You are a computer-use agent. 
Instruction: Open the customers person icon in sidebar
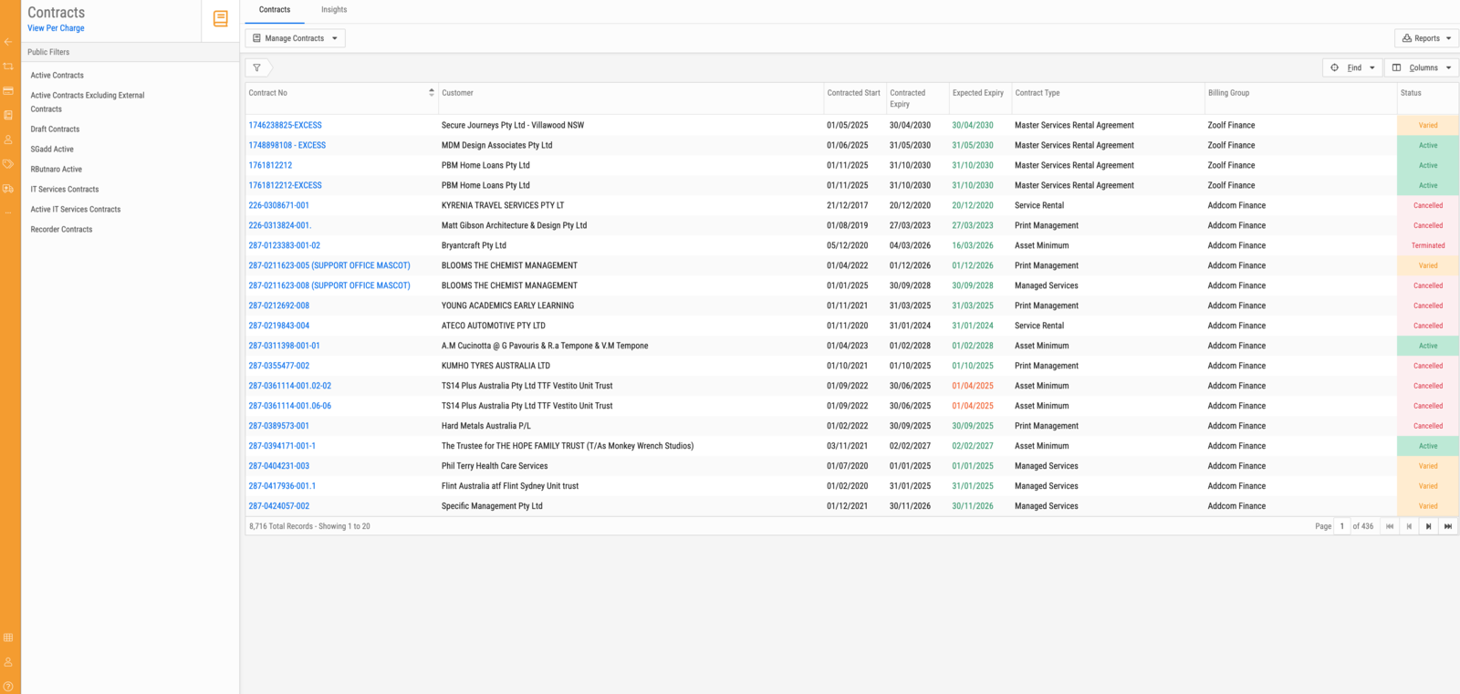tap(8, 140)
